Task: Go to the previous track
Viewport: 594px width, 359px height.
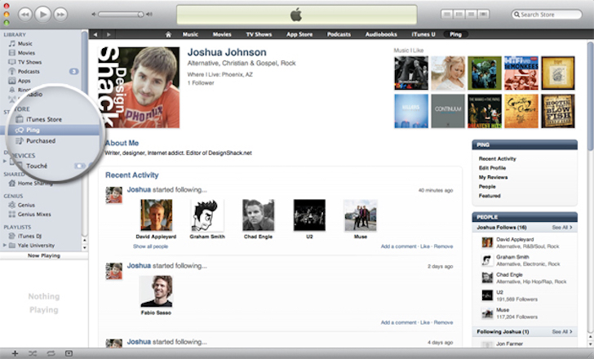Action: tap(24, 14)
